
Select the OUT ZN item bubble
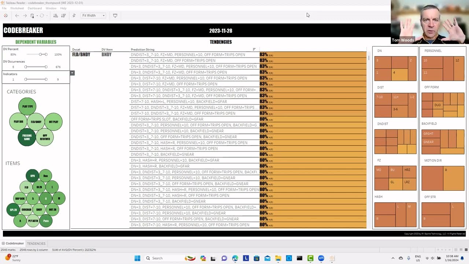[x=52, y=210]
